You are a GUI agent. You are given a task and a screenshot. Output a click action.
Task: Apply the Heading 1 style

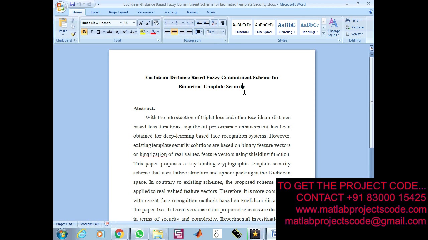pos(287,28)
